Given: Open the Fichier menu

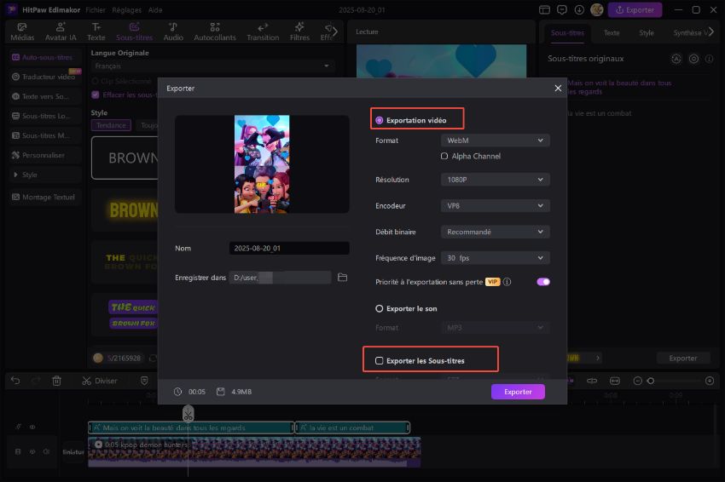Looking at the screenshot, I should (96, 9).
